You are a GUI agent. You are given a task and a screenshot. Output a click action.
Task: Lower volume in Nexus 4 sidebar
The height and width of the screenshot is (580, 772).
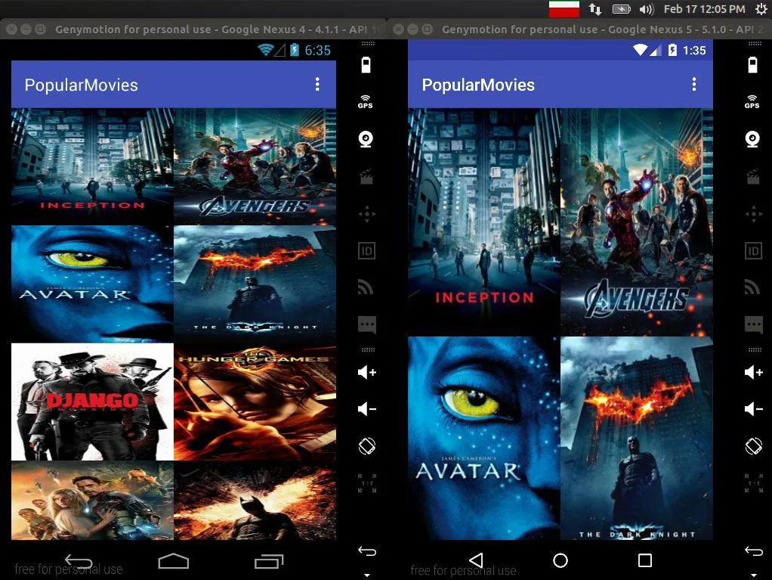[367, 408]
